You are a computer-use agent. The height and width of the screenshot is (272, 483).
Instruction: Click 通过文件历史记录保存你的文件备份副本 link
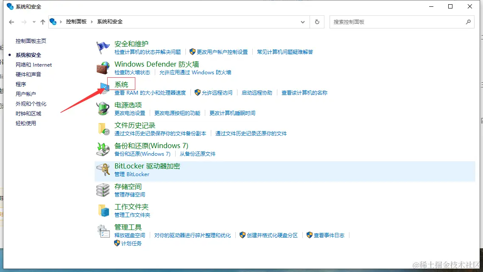[160, 134]
